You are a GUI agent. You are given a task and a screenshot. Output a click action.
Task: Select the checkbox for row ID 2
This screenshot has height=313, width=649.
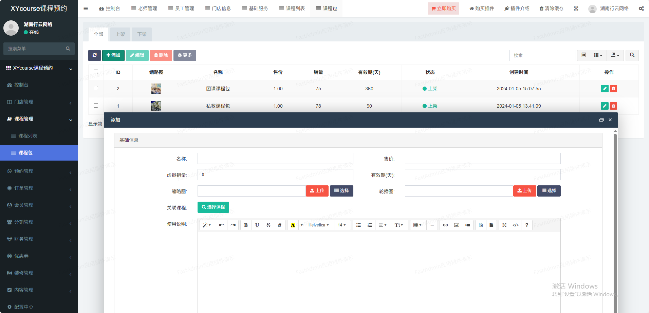pos(96,88)
